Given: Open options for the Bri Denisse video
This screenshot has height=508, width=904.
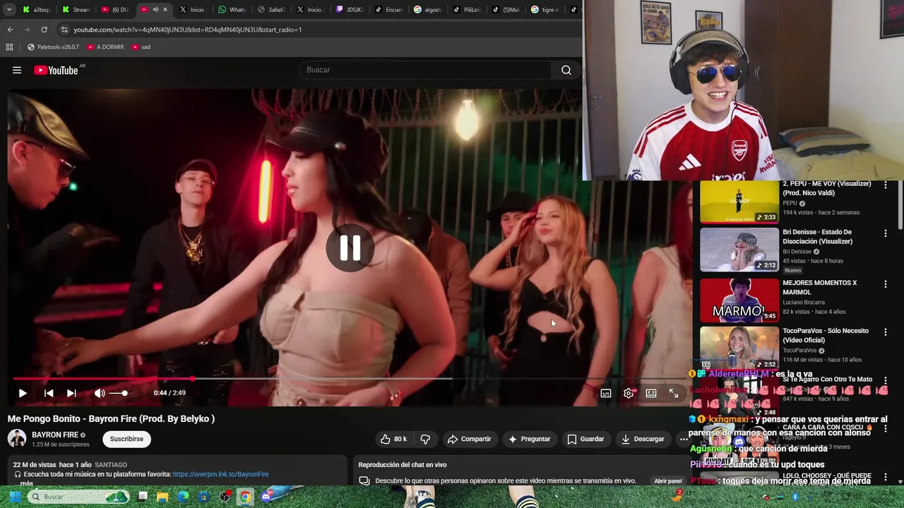Looking at the screenshot, I should pyautogui.click(x=886, y=234).
